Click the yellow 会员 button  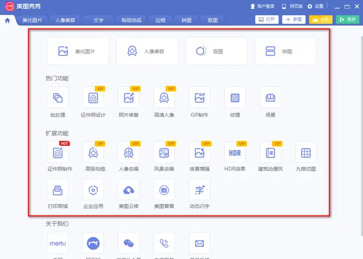[x=321, y=20]
